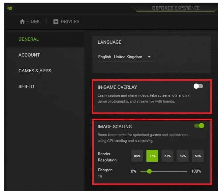218x191 pixels.
Task: Click the In-Game Overlay description text
Action: (143, 98)
